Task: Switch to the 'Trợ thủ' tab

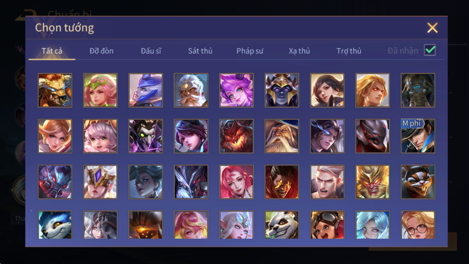Action: tap(349, 51)
